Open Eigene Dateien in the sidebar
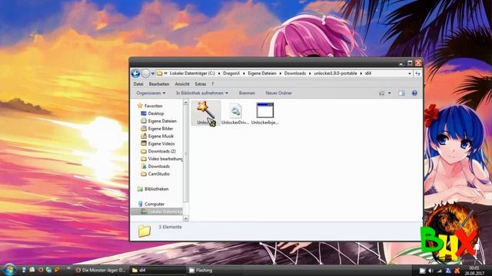Viewport: 492px width, 276px height. 158,121
